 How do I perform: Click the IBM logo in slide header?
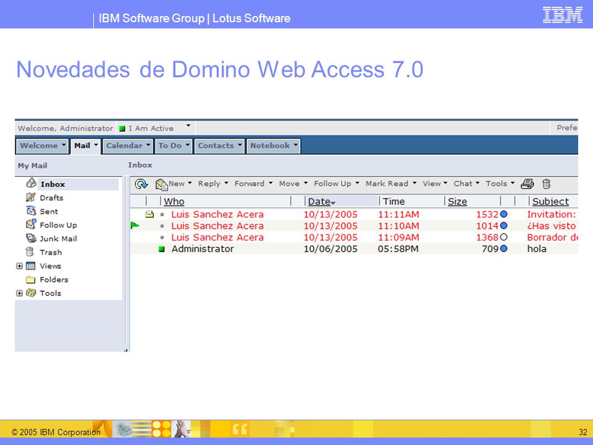[x=562, y=15]
